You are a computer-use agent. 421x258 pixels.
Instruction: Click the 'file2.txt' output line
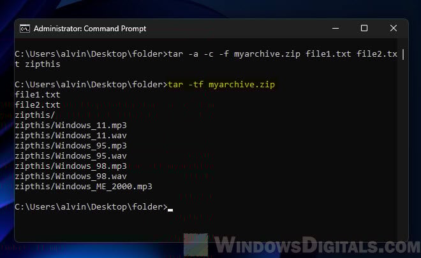pyautogui.click(x=38, y=105)
